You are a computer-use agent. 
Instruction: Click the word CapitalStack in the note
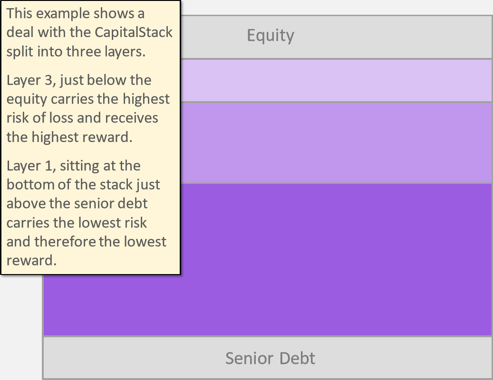click(134, 32)
